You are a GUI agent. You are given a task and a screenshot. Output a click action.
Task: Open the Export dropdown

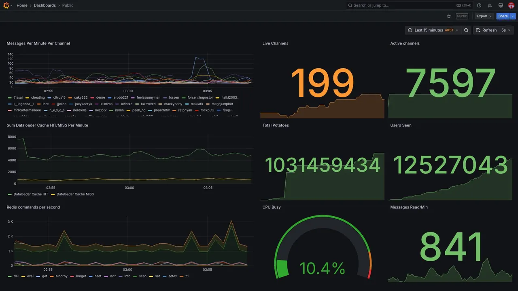[x=484, y=16]
